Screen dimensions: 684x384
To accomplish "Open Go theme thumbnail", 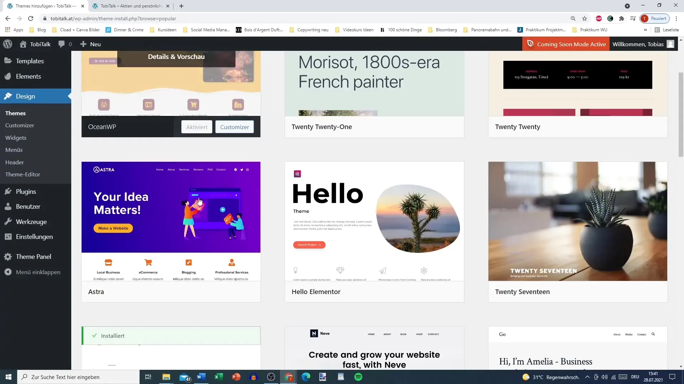I will (578, 348).
